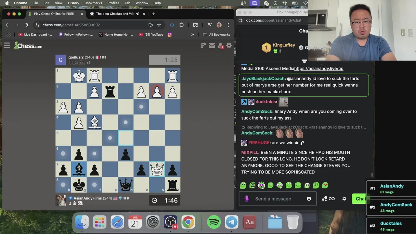Screen dimensions: 416x234
Task: Open Chess.com messages envelope icon
Action: click(x=212, y=45)
